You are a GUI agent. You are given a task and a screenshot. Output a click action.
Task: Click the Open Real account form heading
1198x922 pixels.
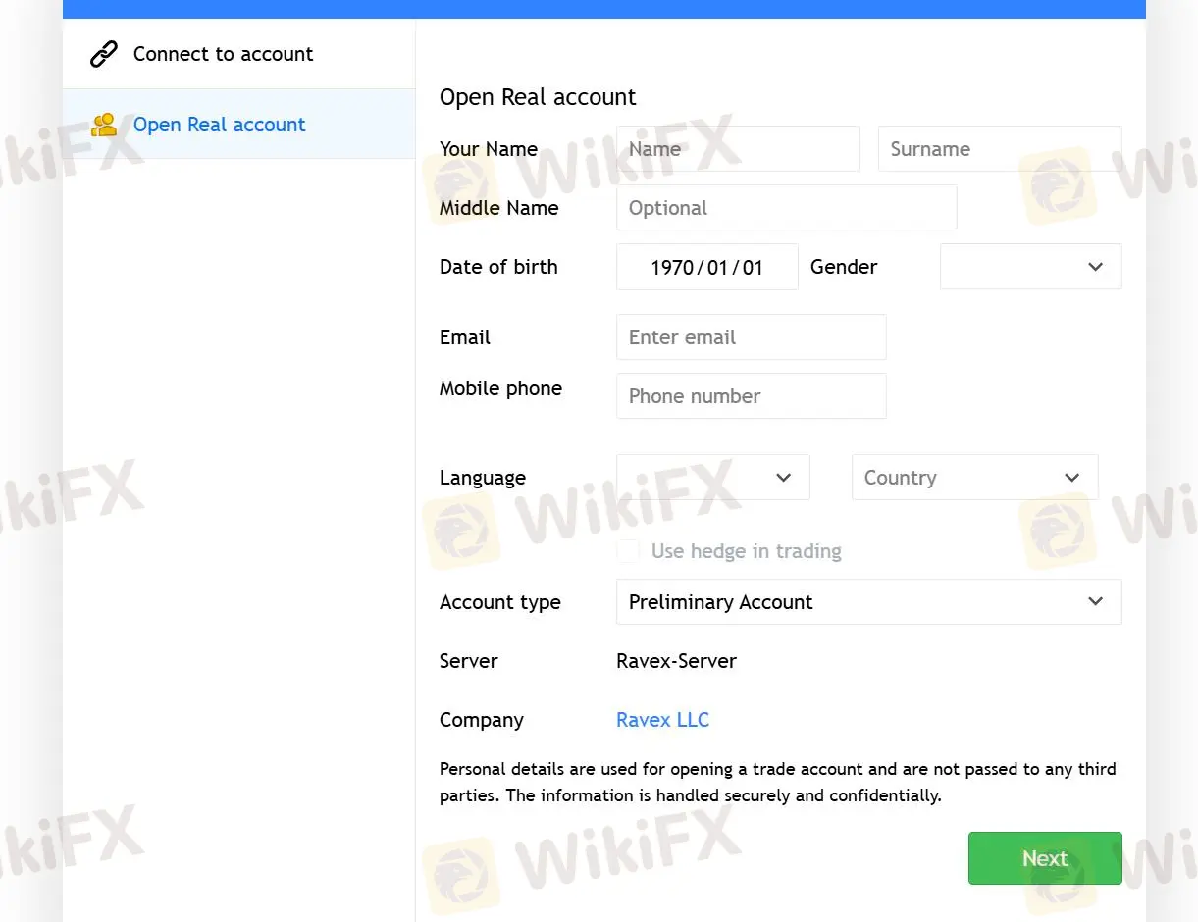click(x=538, y=97)
